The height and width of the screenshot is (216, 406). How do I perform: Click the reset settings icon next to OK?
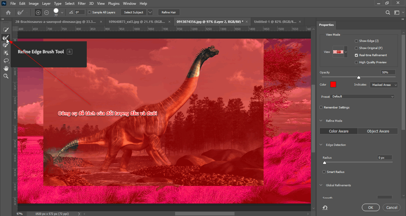325,207
